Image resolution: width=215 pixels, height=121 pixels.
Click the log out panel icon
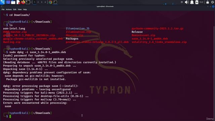tap(213, 2)
